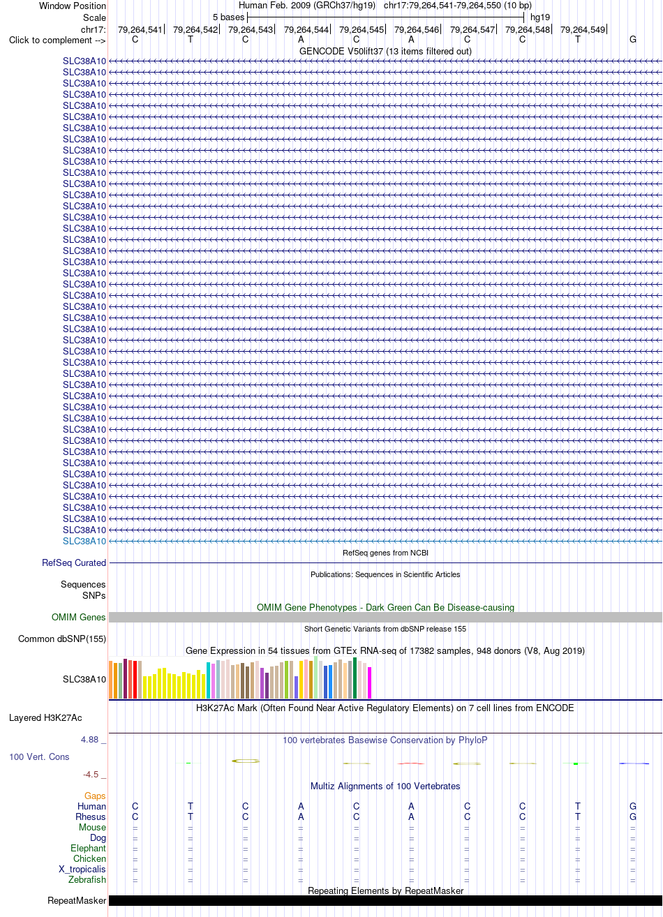Select the Elephant alignment row label
Viewport: 663px width, 917px height.
coord(89,848)
